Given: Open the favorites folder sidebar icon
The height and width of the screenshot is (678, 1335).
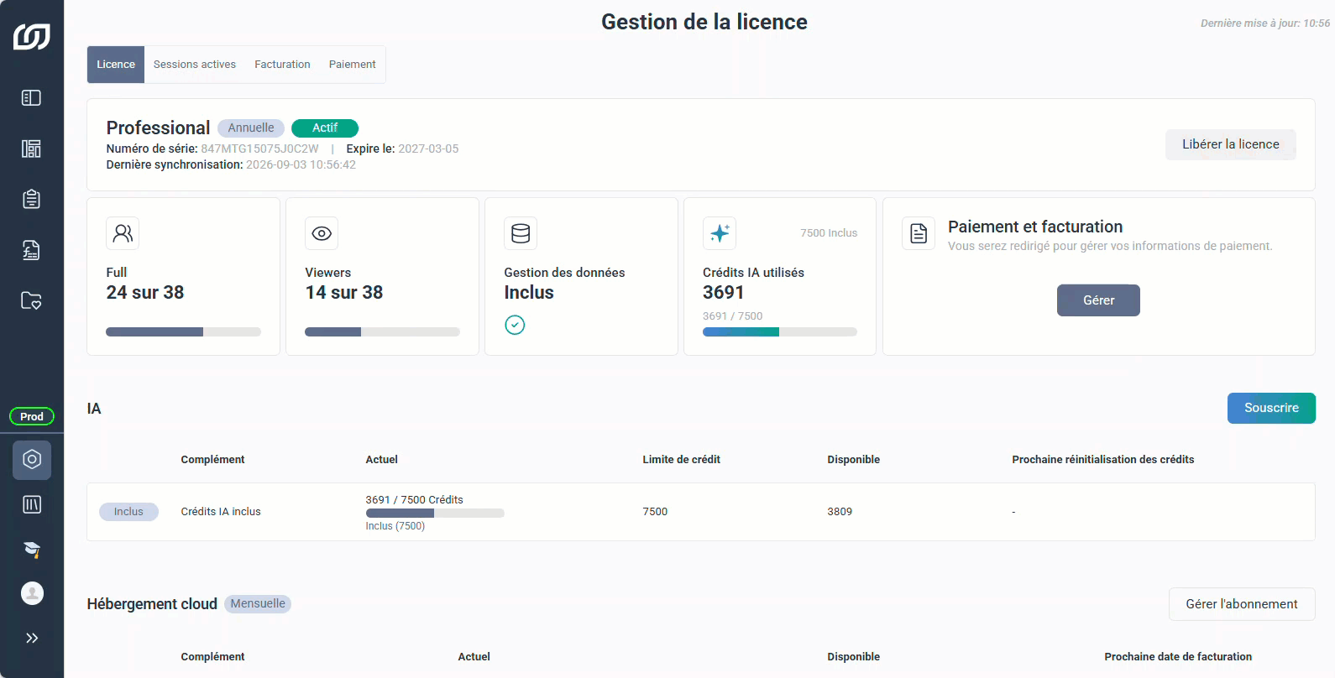Looking at the screenshot, I should click(31, 300).
